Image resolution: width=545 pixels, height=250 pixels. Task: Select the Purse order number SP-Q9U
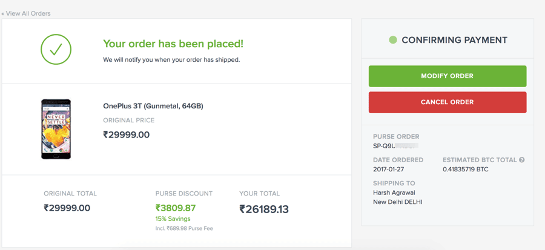point(396,146)
